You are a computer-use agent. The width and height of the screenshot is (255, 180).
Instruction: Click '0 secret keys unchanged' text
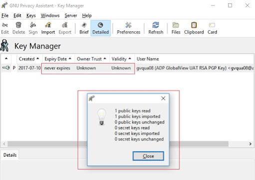pyautogui.click(x=139, y=139)
